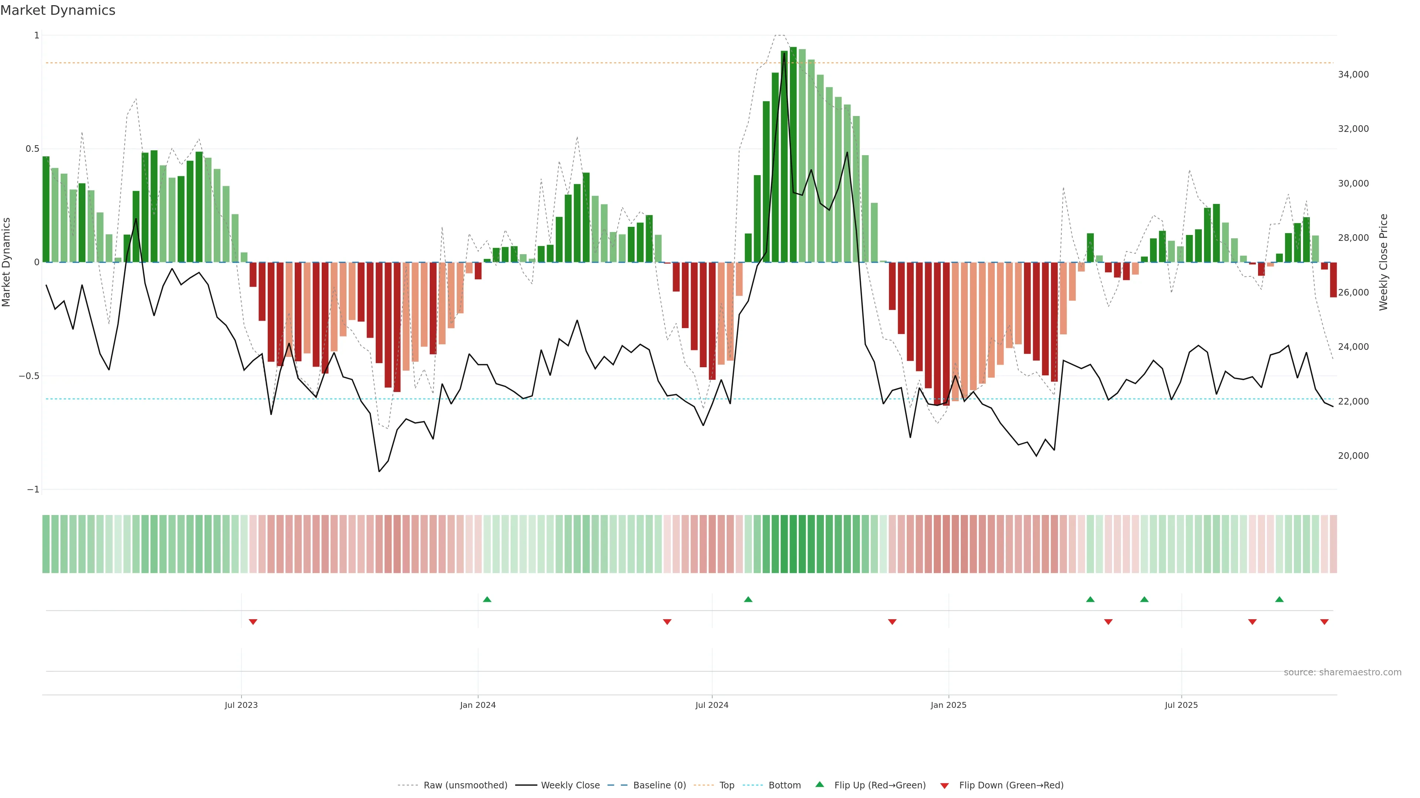
Task: Click the darkest green heatmap strip cell
Action: point(793,544)
